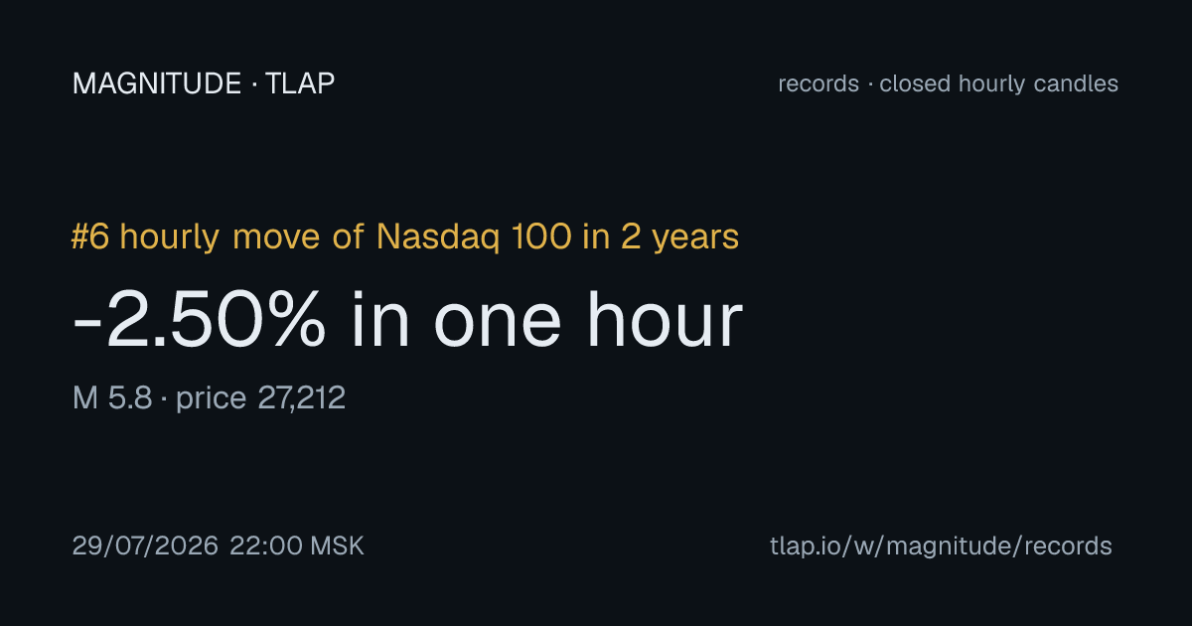Click the dot separator after M 5.8

164,400
